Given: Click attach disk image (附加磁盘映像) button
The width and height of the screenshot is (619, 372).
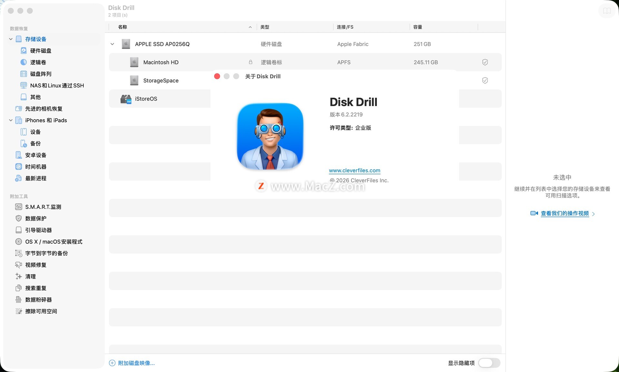Looking at the screenshot, I should (x=132, y=363).
